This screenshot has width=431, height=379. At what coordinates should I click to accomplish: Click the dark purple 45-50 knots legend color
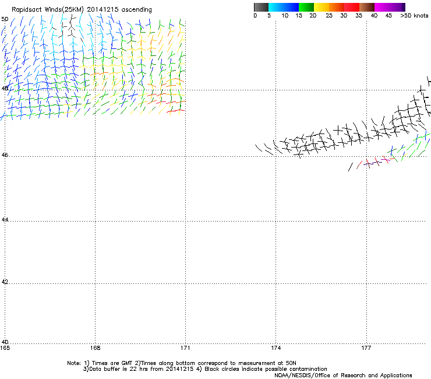pyautogui.click(x=397, y=7)
